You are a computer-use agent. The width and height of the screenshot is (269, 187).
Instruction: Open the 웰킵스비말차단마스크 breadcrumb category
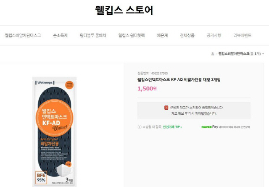coord(234,54)
